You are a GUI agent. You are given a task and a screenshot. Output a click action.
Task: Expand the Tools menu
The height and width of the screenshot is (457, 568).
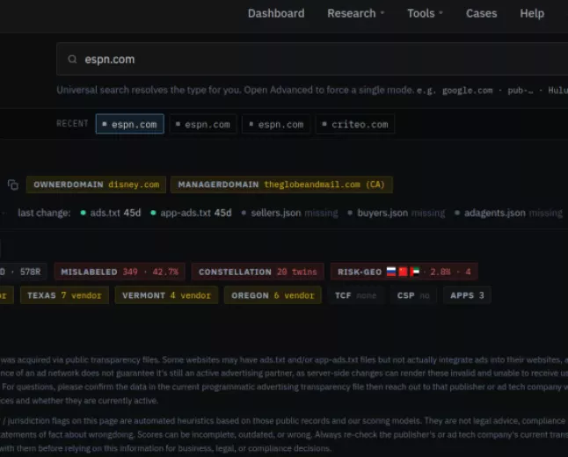[x=425, y=13]
